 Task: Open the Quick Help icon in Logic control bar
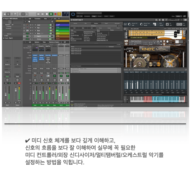12,14
